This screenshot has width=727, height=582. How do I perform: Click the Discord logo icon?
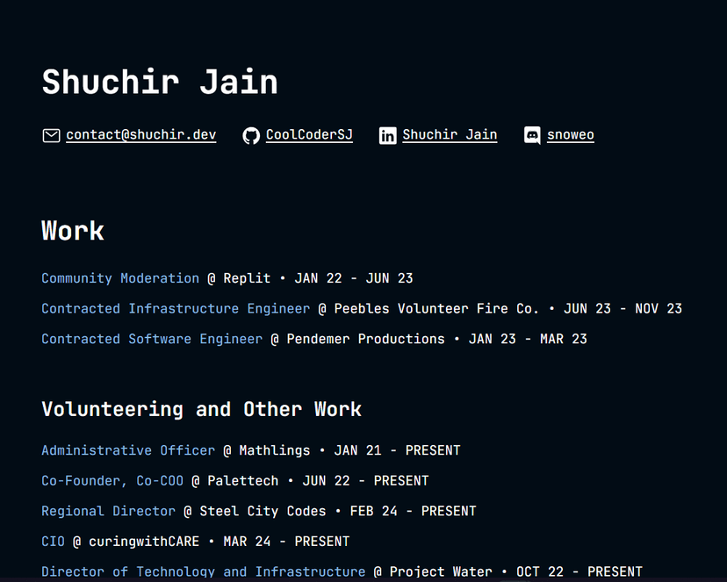[x=532, y=135]
